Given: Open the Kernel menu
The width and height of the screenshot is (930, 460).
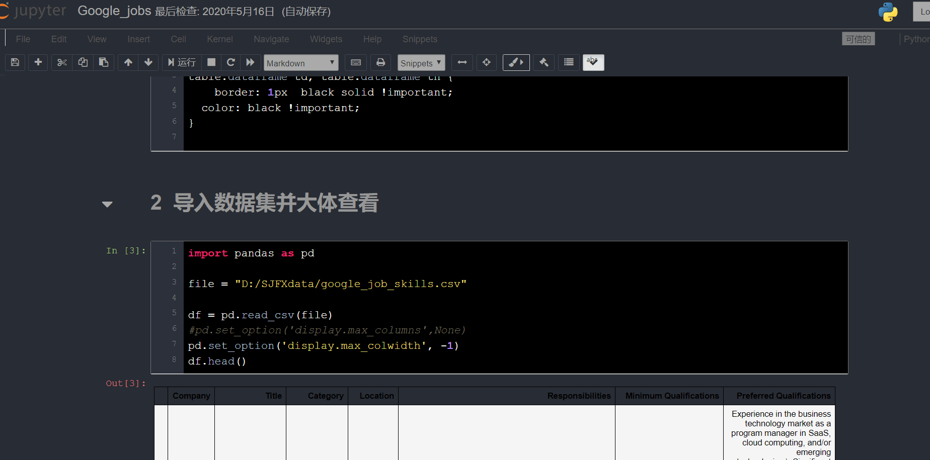Looking at the screenshot, I should coord(219,39).
